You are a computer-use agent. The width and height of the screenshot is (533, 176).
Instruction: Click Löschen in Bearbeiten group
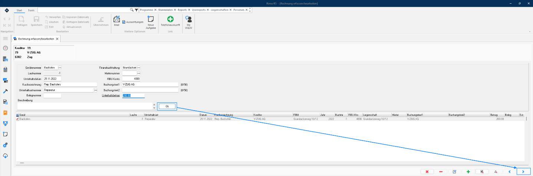tap(52, 22)
